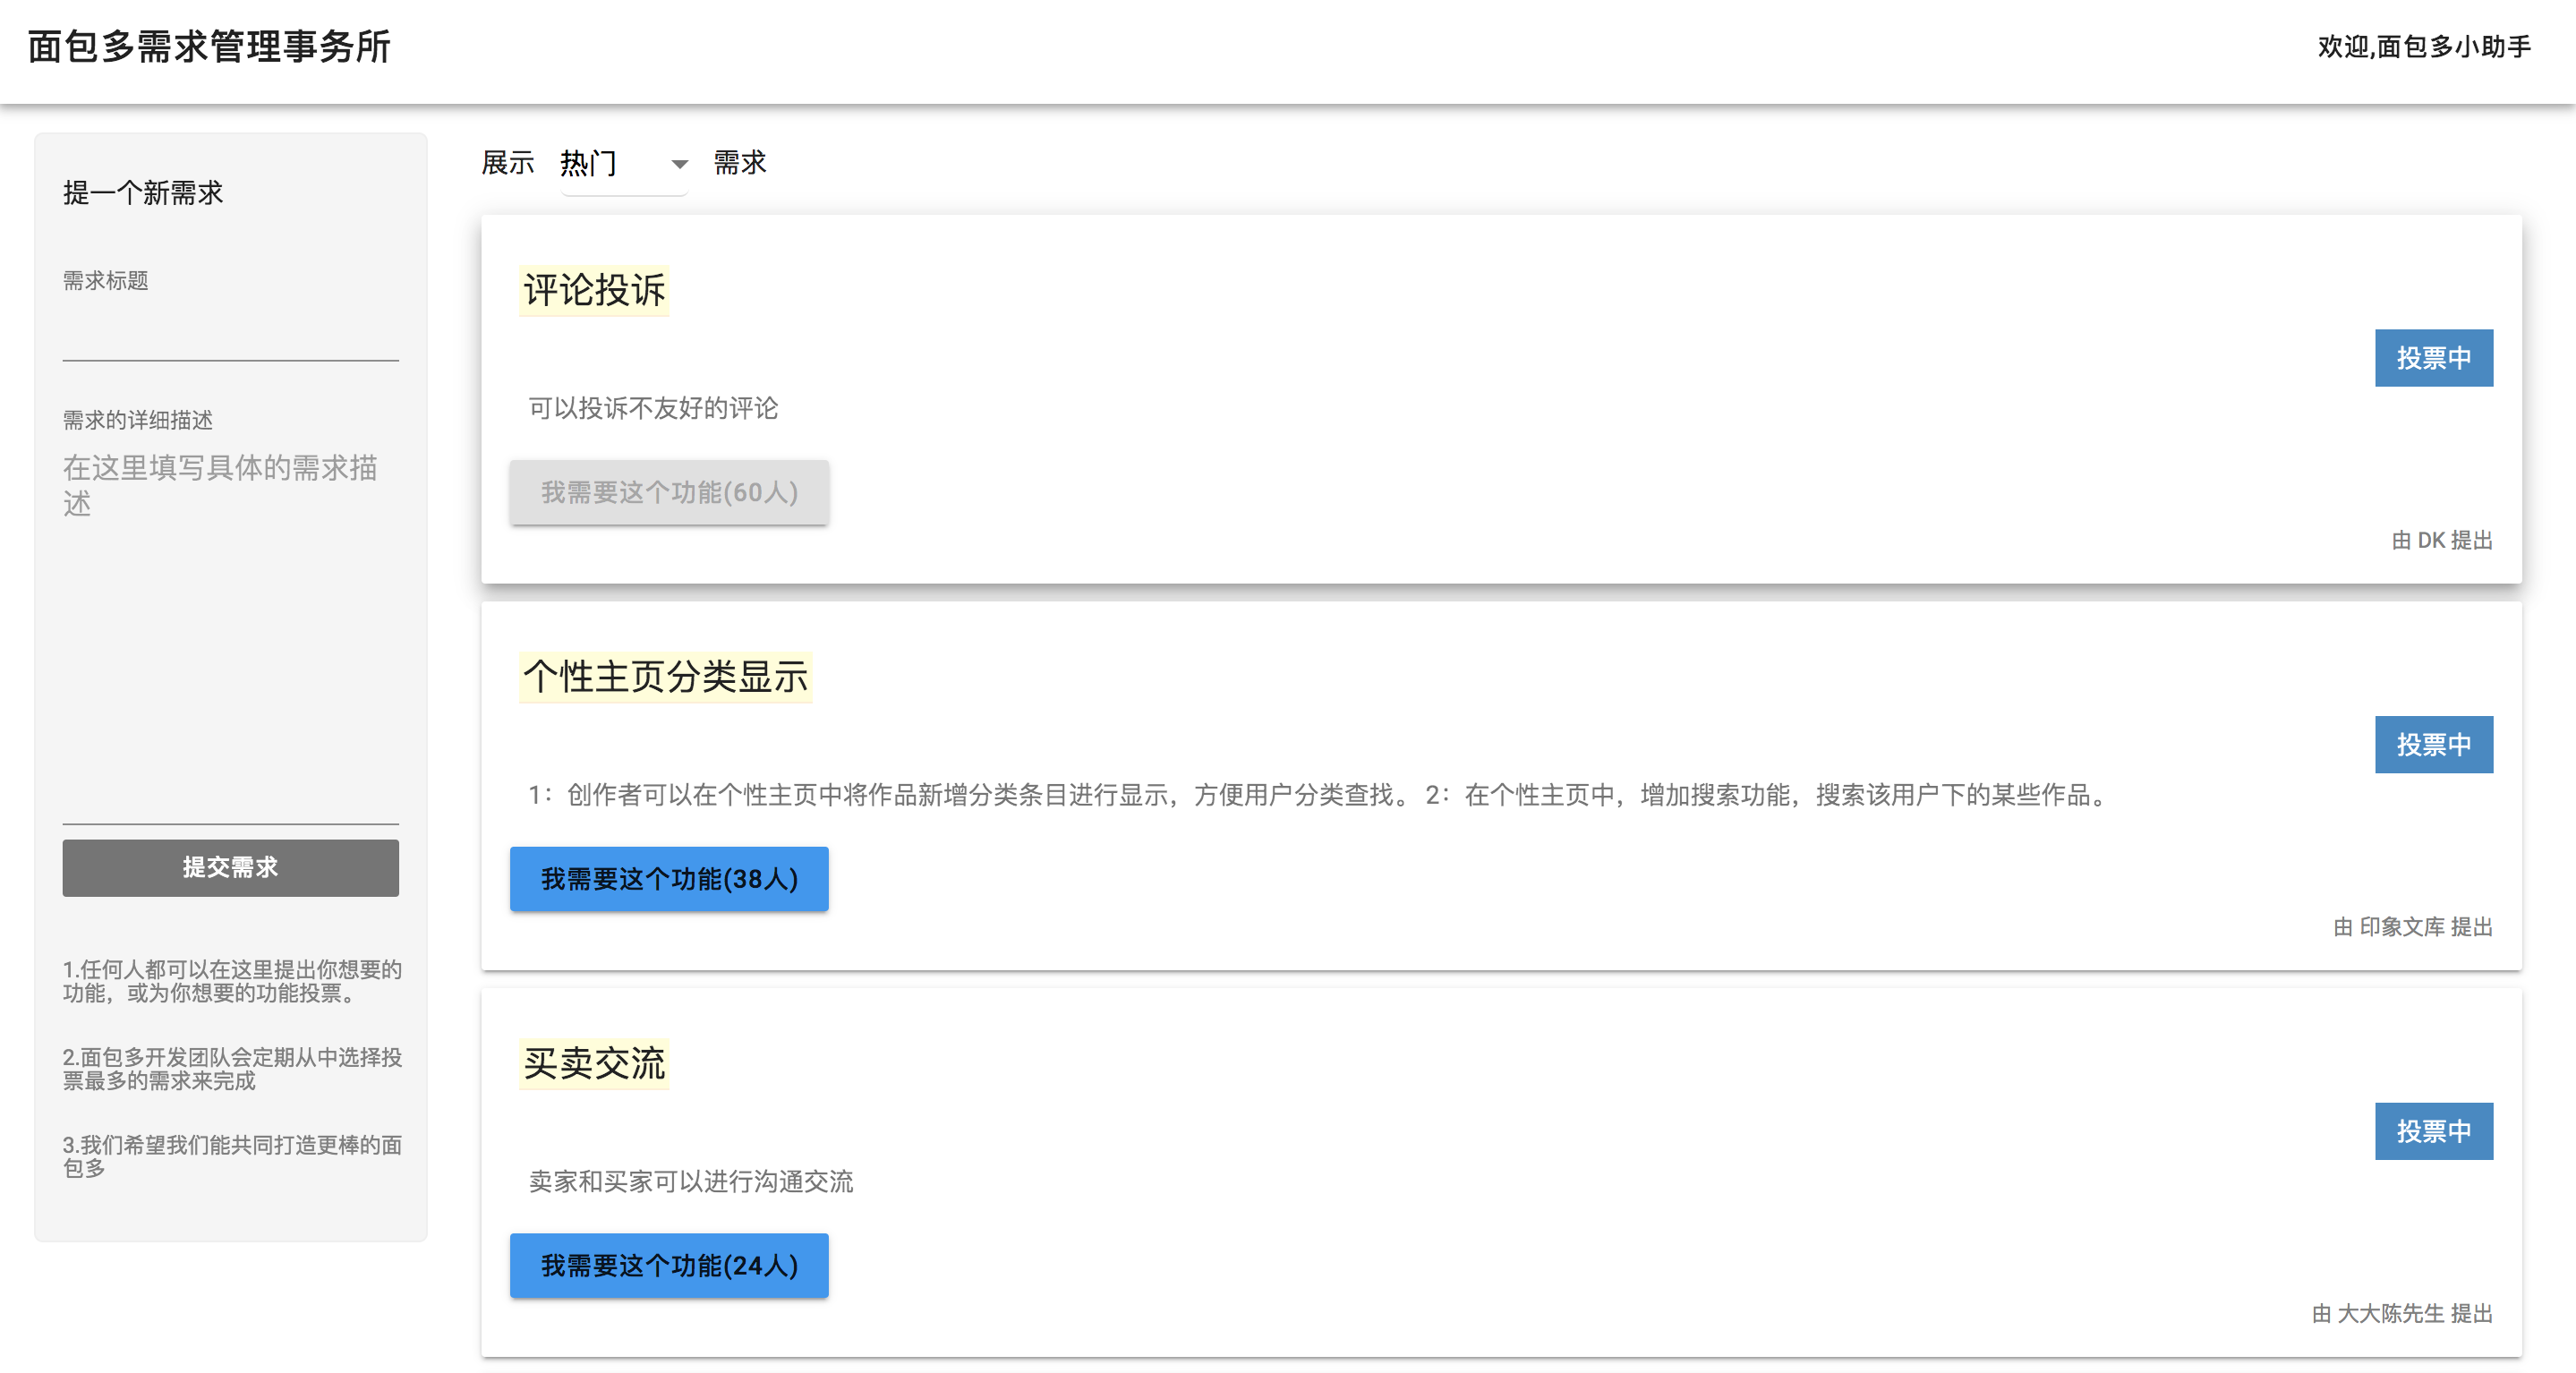Image resolution: width=2576 pixels, height=1373 pixels.
Task: Click the 需求标题 input field
Action: 230,333
